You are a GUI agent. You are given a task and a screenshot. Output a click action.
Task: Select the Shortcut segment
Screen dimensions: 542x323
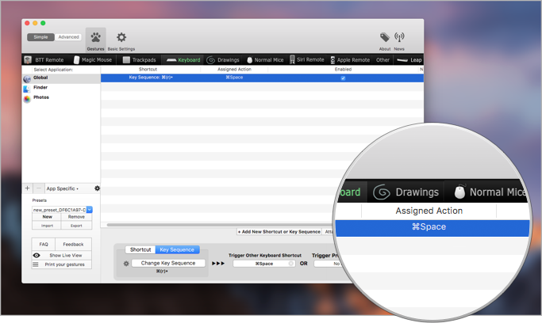pos(140,249)
